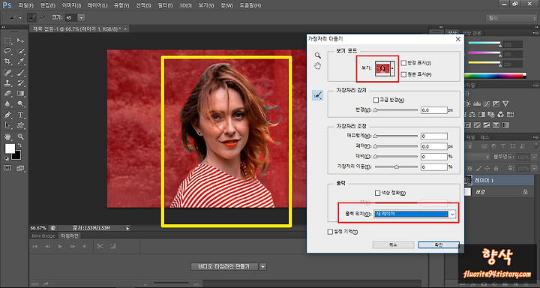
Task: Select the Dodge tool
Action: tap(21, 103)
